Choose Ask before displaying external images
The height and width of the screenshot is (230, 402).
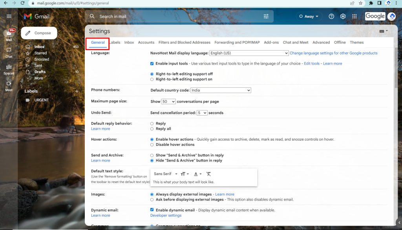tap(152, 199)
